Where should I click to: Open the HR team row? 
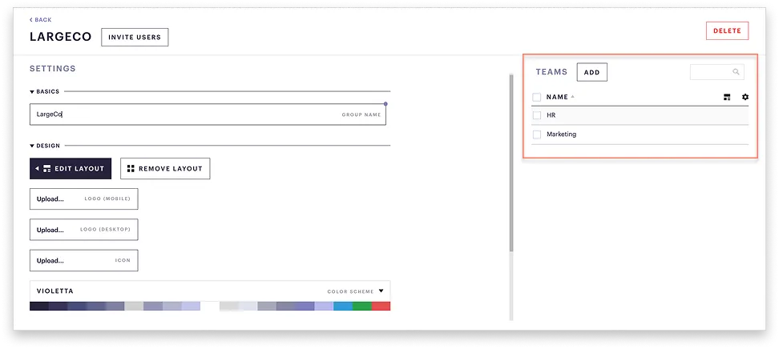(640, 115)
